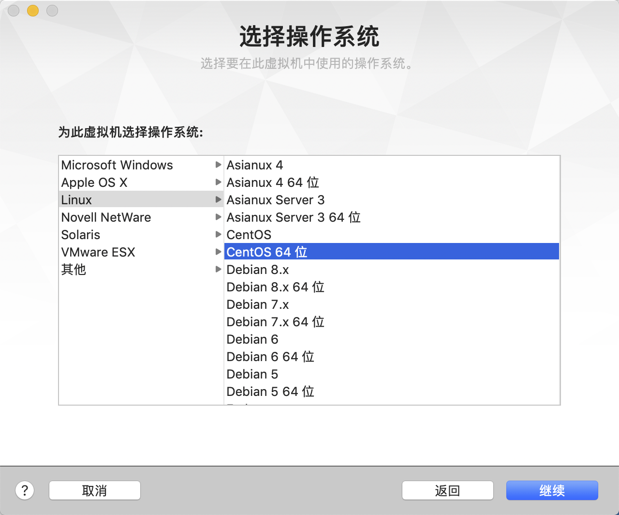Choose Debian 8.x 64 位
This screenshot has height=515, width=619.
point(275,287)
